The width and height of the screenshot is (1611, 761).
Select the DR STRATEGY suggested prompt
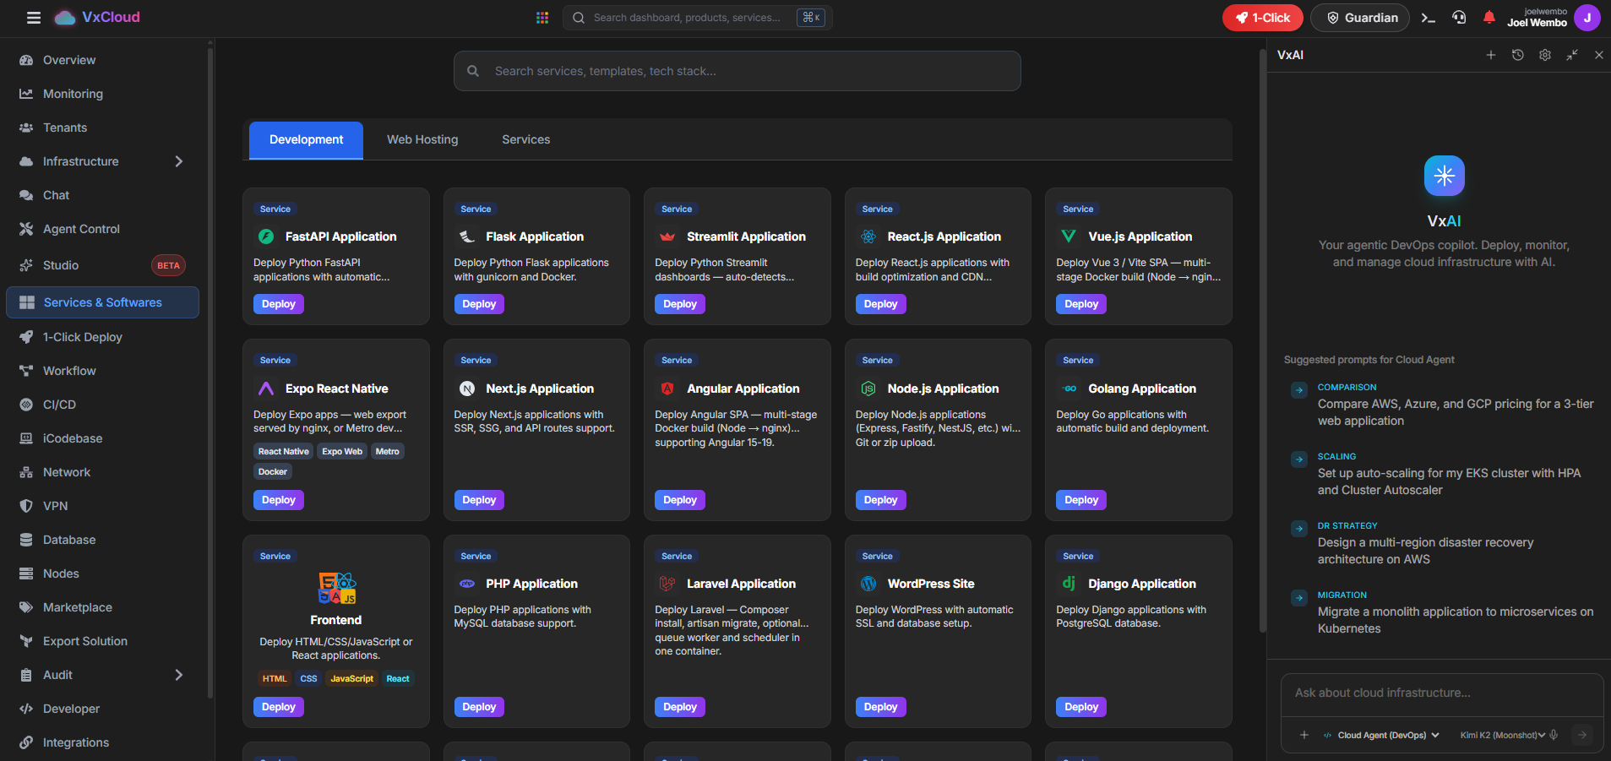click(1442, 543)
